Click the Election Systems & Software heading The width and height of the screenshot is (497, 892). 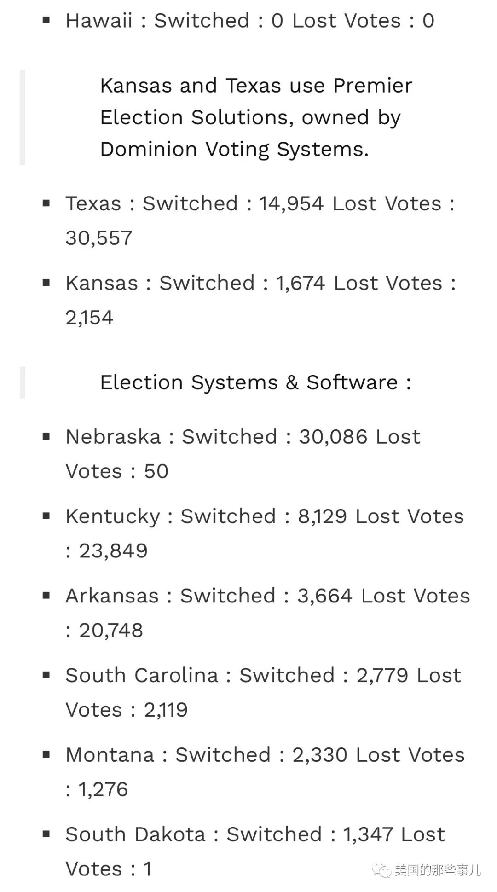[256, 382]
